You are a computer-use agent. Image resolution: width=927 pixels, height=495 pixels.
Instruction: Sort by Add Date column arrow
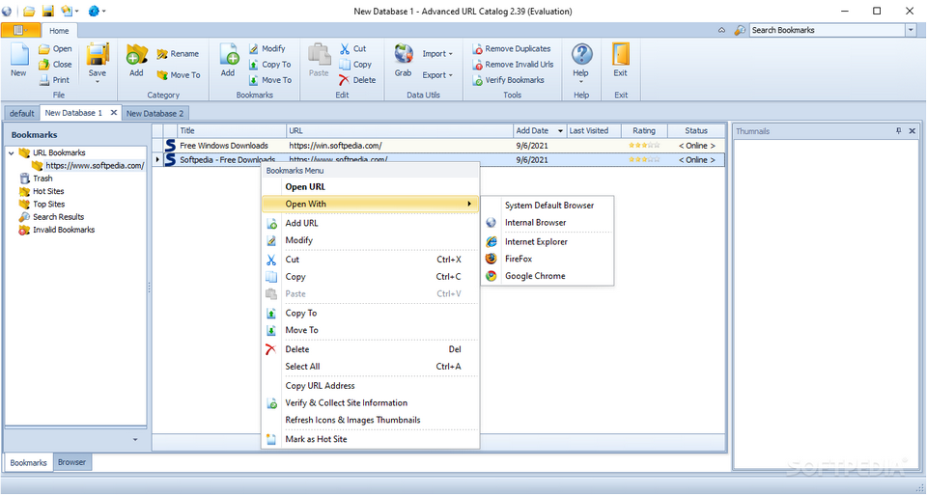(x=560, y=131)
